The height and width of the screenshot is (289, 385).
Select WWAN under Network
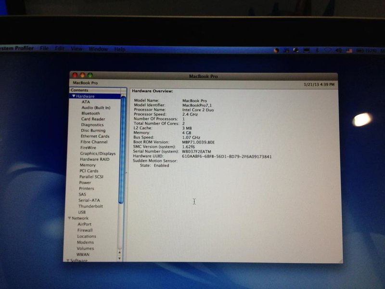click(x=83, y=254)
